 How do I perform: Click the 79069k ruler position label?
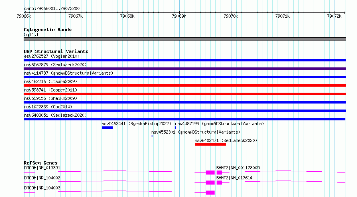coord(179,16)
